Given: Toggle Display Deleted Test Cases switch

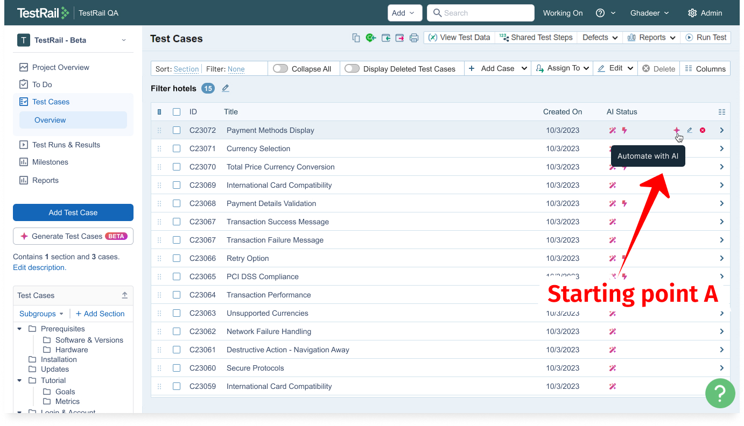Looking at the screenshot, I should pos(352,69).
